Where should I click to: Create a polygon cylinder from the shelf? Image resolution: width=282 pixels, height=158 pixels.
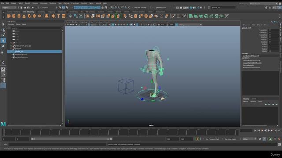(19, 16)
